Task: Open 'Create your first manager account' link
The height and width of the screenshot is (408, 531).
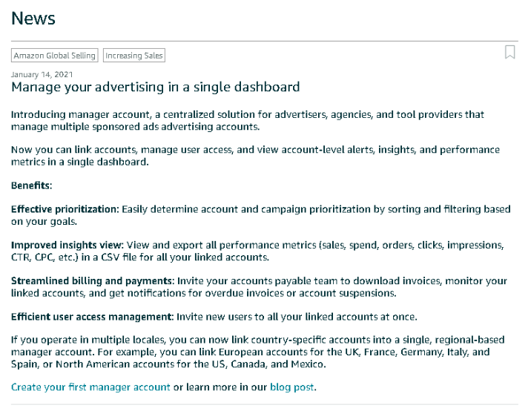Action: (x=90, y=387)
